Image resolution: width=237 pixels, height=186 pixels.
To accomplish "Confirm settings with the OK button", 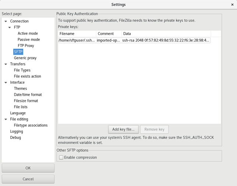I will coord(28,168).
